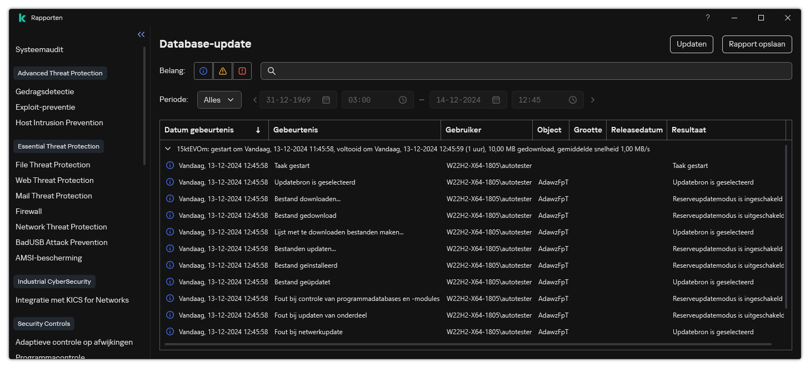
Task: Click the horizontal scrollbar under the table
Action: [468, 344]
